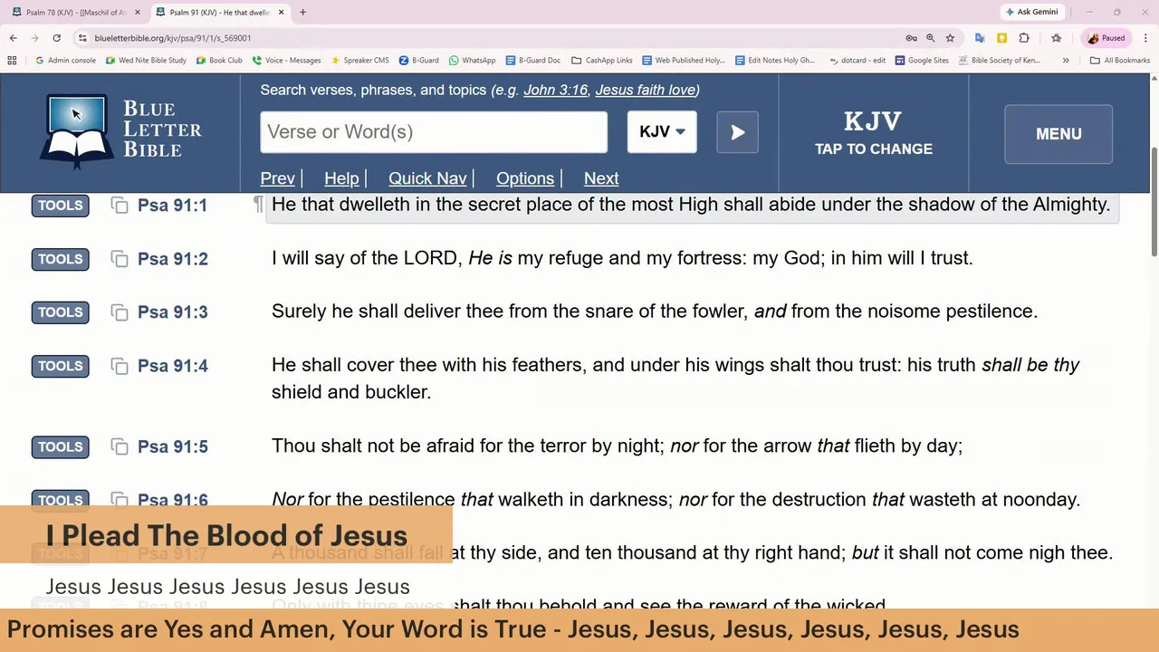Open the password key icon in address bar

click(x=911, y=38)
